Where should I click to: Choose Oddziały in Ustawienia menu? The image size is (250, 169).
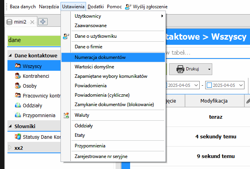coord(113,126)
